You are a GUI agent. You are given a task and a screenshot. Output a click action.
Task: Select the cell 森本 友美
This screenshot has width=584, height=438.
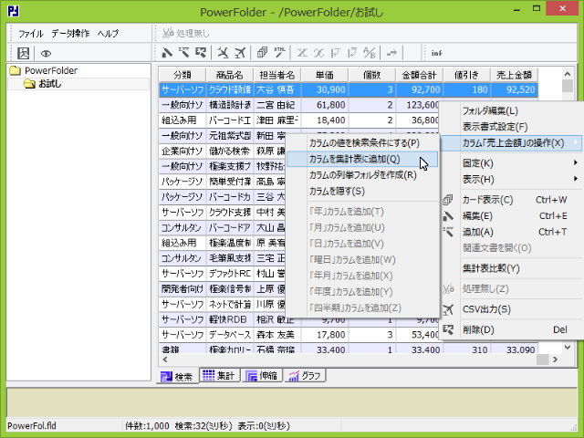point(277,335)
